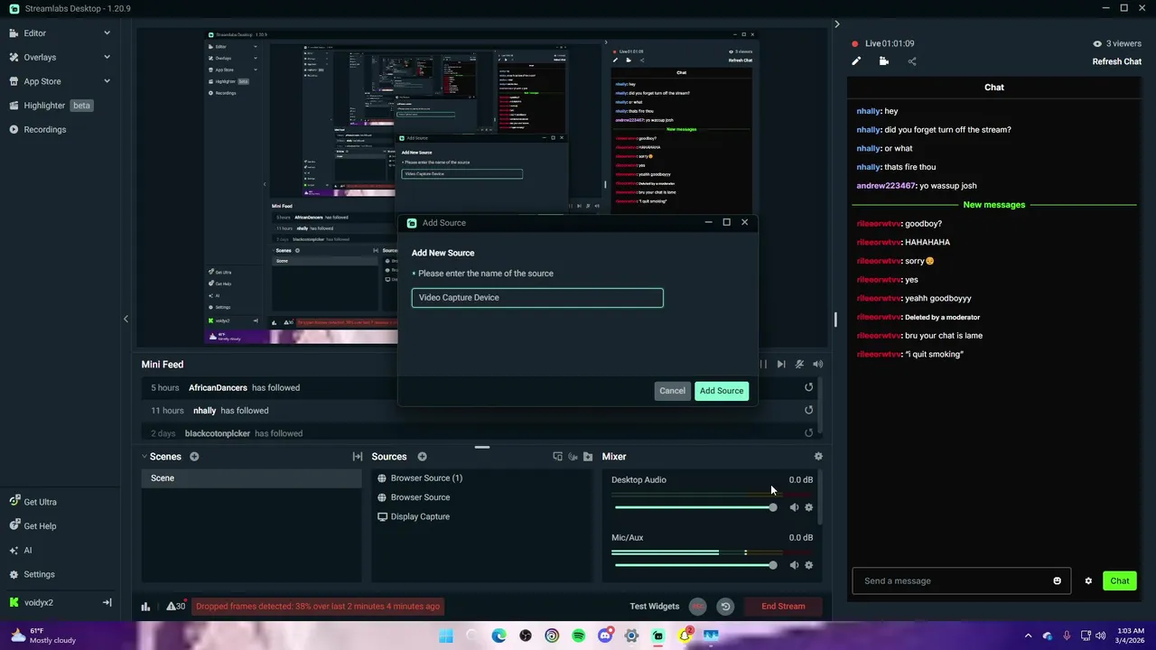Image resolution: width=1156 pixels, height=650 pixels.
Task: Click the audio sources icon in Sources header
Action: click(x=573, y=457)
